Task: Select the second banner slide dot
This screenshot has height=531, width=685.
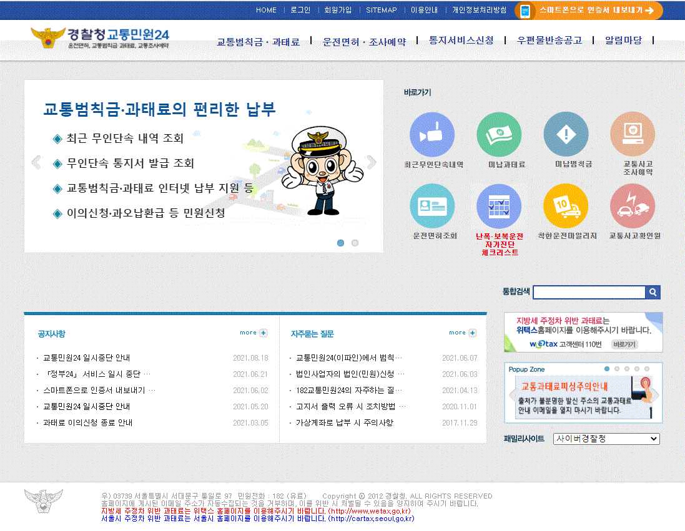Action: click(x=355, y=243)
